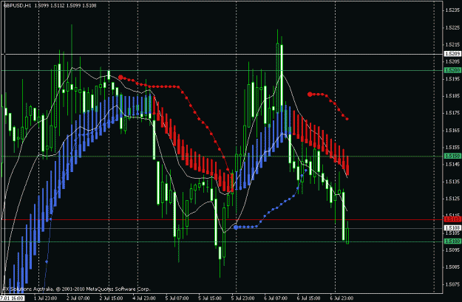Click the green 1.5100 price level label
Screen dimensions: 462x302
(452, 241)
